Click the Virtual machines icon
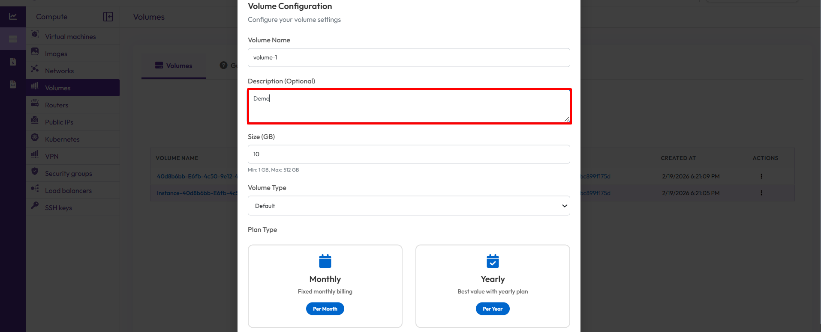 [35, 35]
